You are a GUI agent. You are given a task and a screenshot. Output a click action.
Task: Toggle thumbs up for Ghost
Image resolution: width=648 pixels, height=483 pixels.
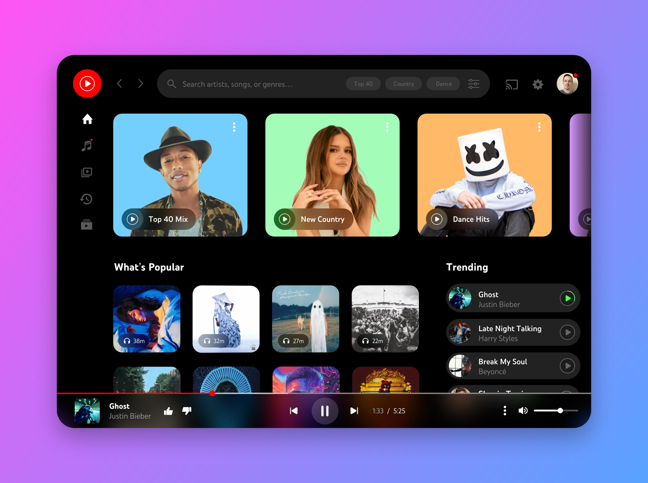pyautogui.click(x=168, y=411)
